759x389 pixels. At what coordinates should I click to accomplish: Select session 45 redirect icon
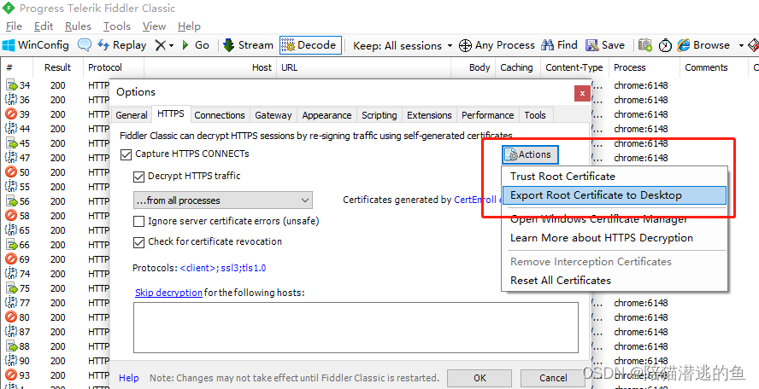11,143
